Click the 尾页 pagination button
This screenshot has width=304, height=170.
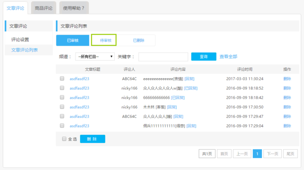pos(291,154)
